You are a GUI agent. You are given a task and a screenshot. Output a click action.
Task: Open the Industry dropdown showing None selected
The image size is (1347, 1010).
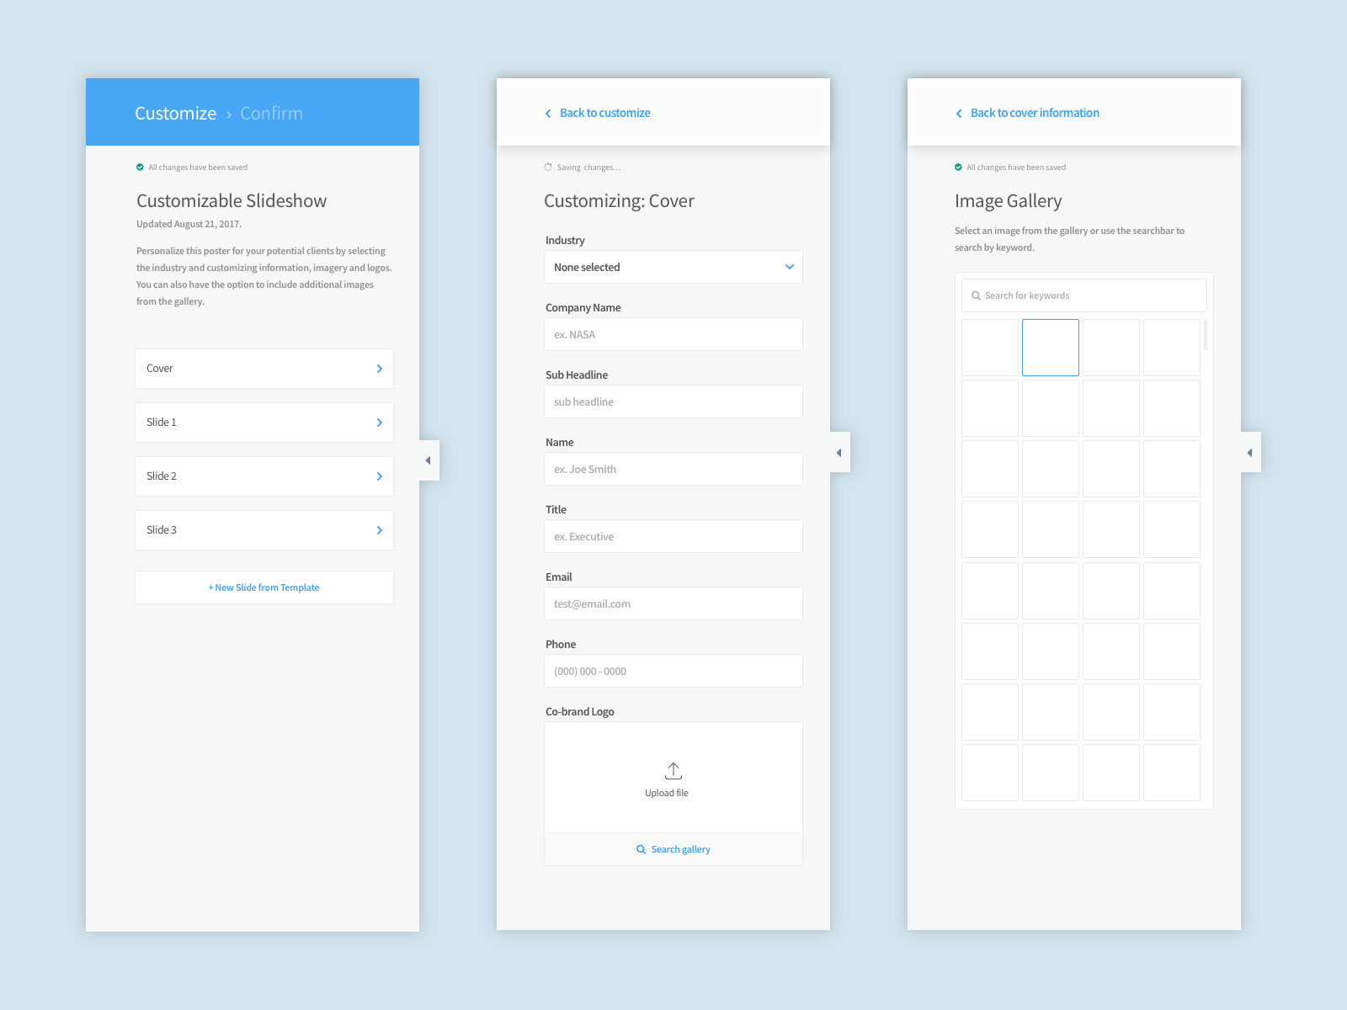tap(673, 267)
